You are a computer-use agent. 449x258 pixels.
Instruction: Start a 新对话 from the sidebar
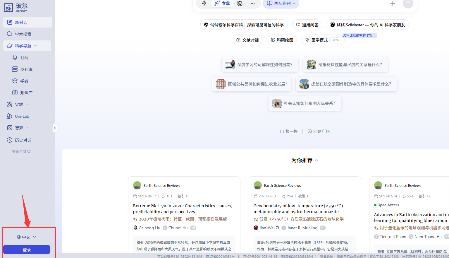28,23
